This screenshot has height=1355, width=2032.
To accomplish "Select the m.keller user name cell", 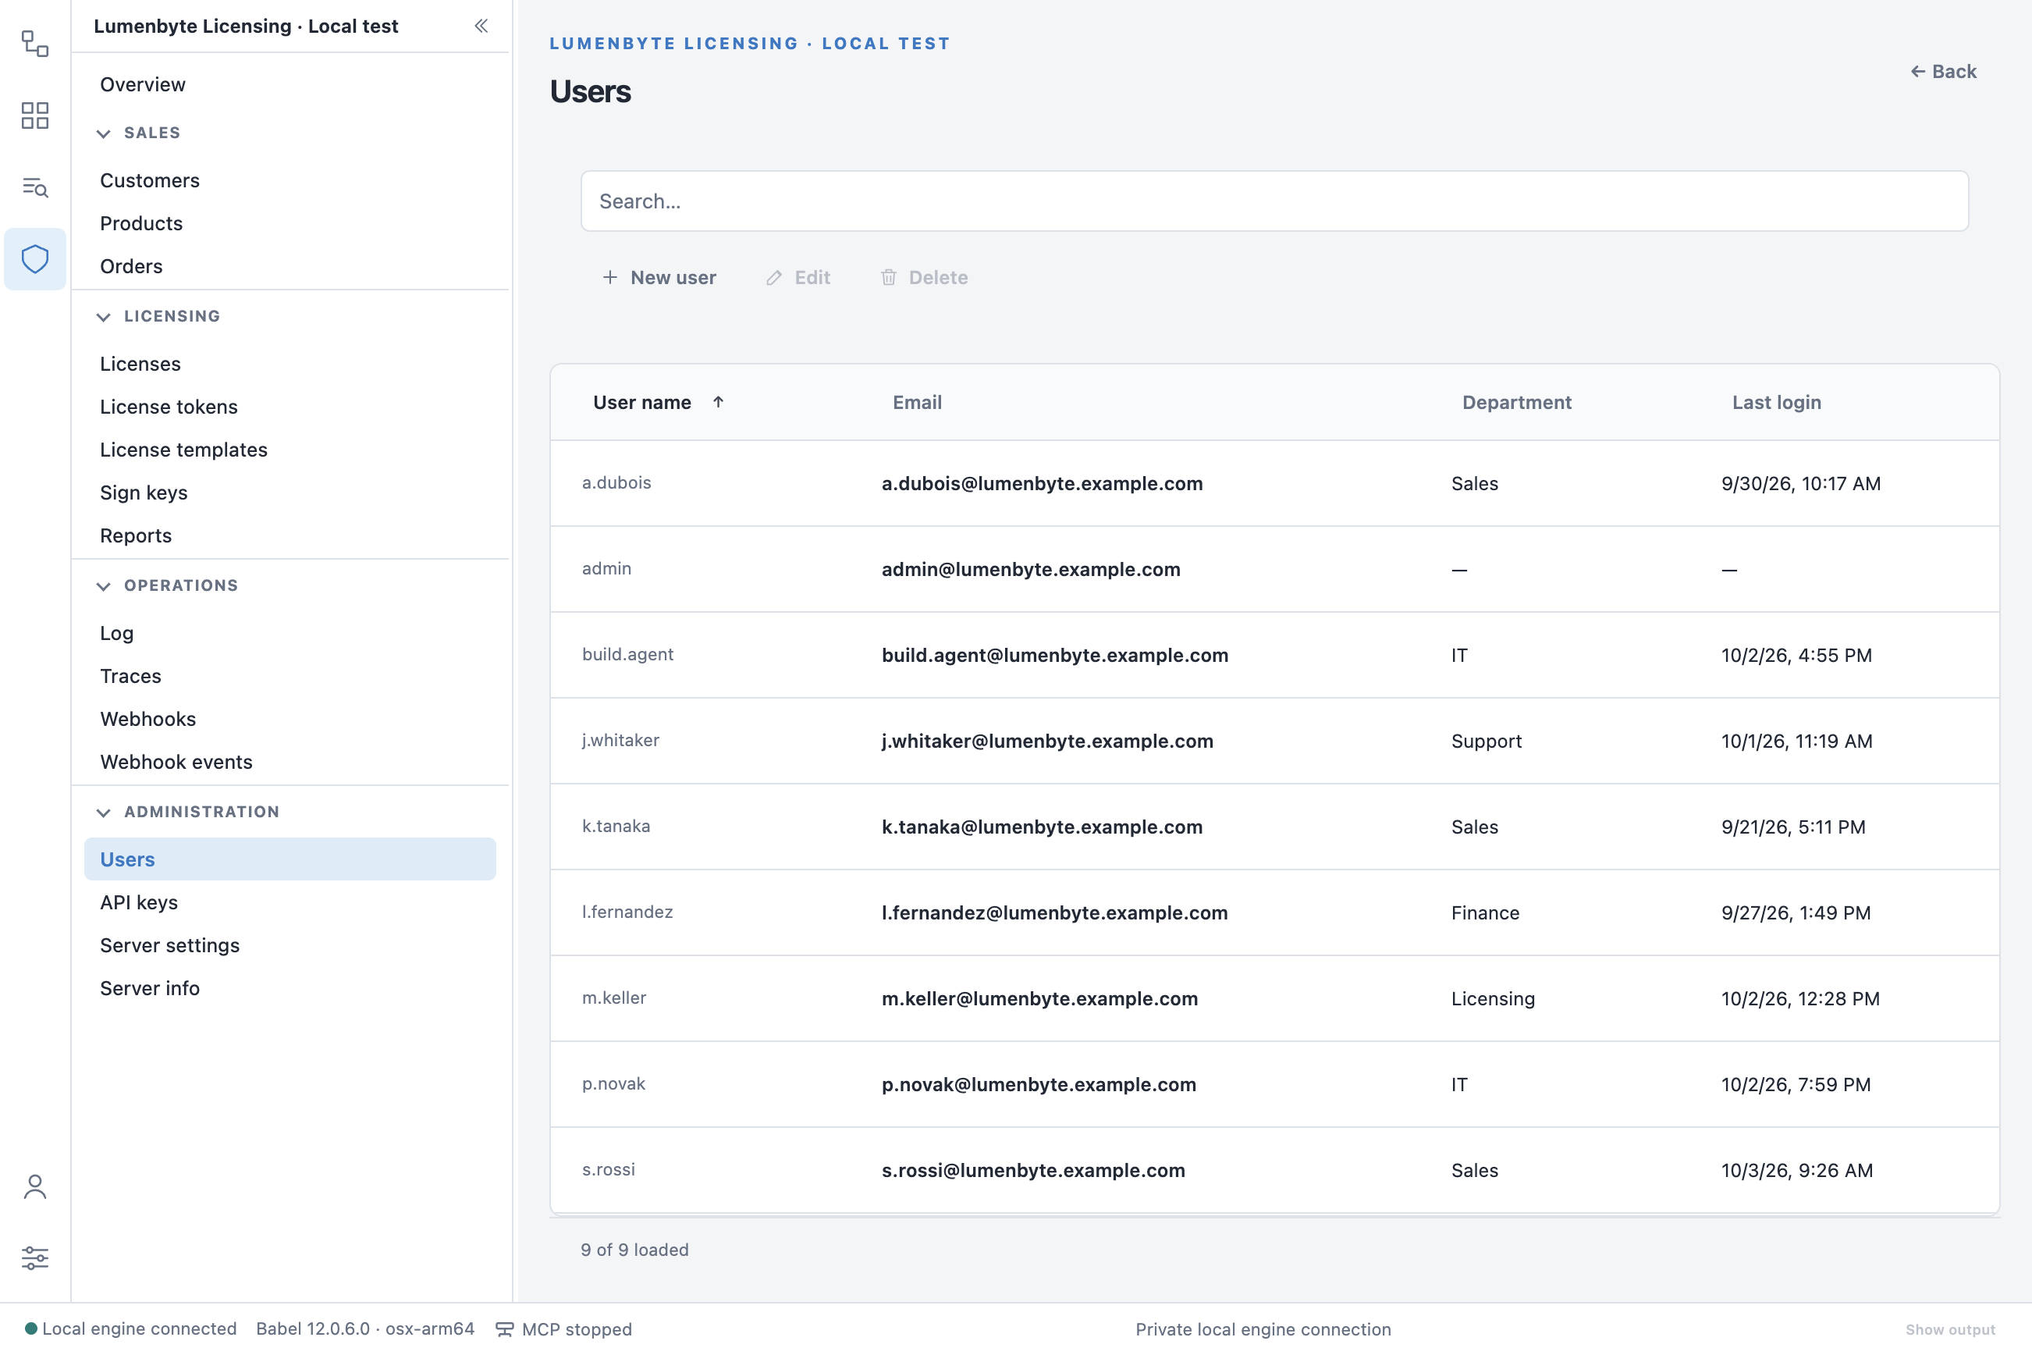I will [613, 998].
